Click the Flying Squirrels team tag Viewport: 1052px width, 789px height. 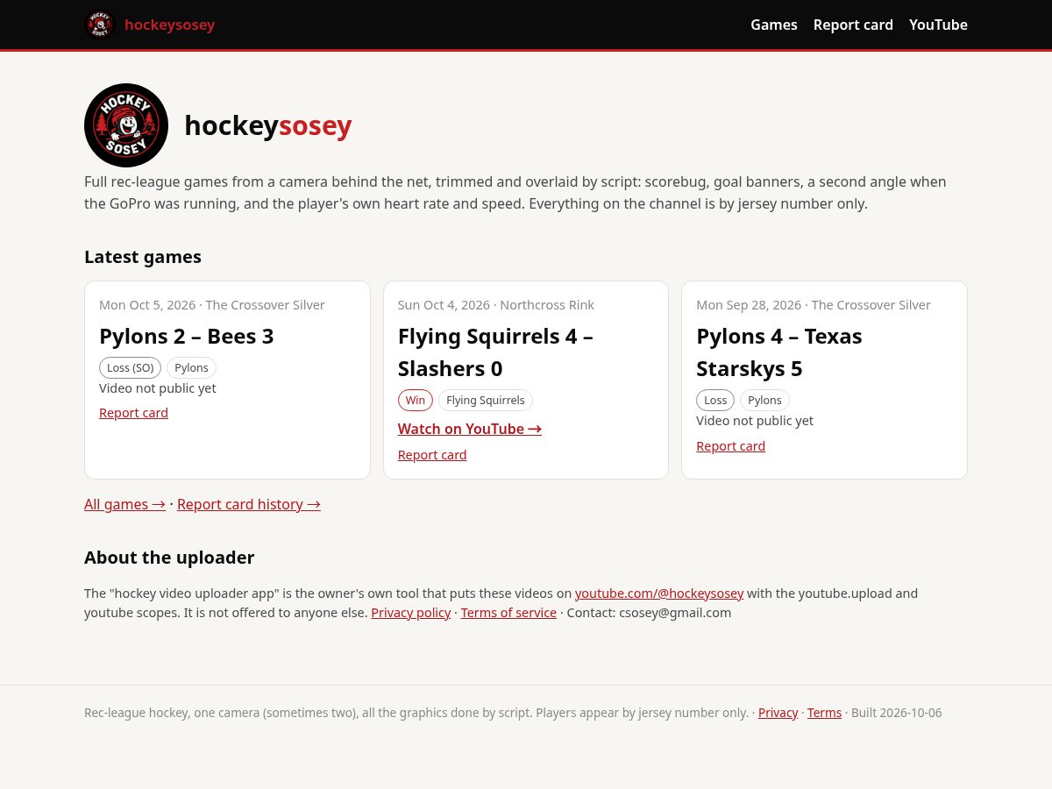pyautogui.click(x=486, y=401)
